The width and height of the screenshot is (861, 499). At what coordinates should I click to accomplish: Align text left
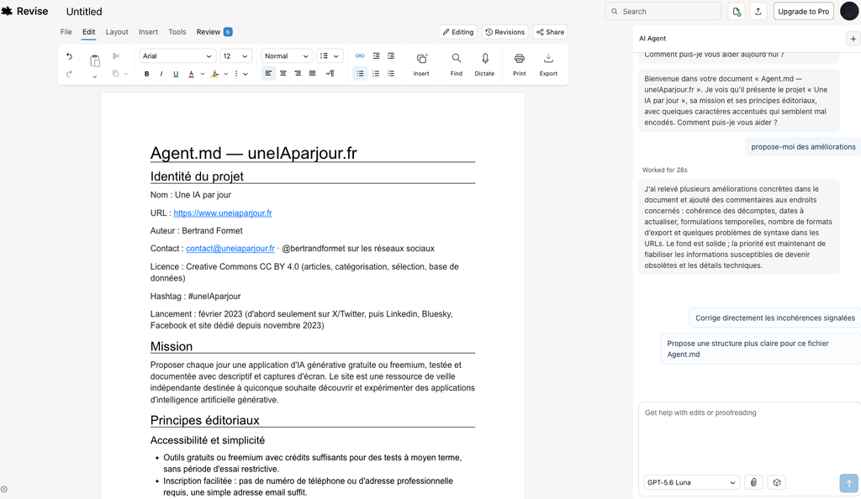(268, 73)
